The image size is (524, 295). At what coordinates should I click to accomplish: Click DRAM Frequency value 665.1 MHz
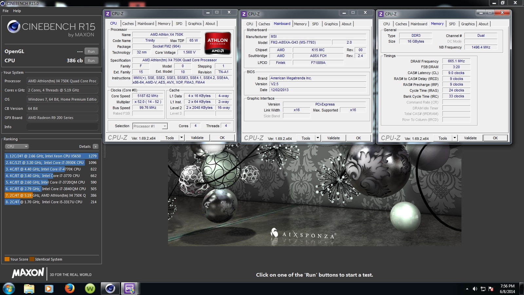coord(456,61)
